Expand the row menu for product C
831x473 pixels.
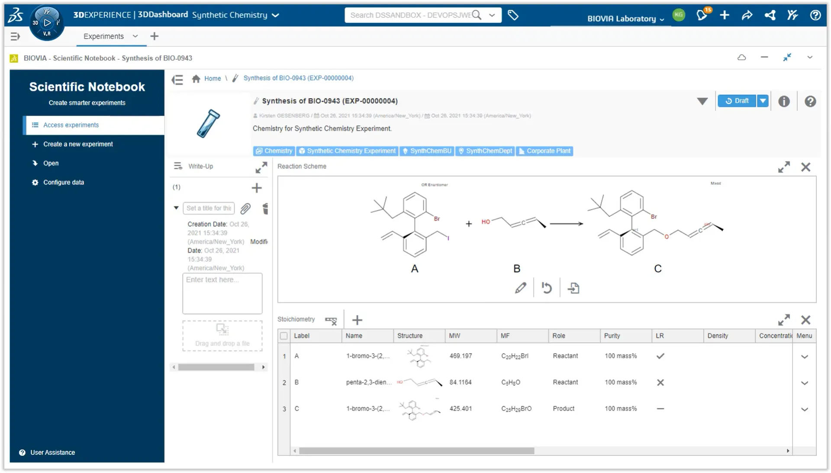coord(805,409)
